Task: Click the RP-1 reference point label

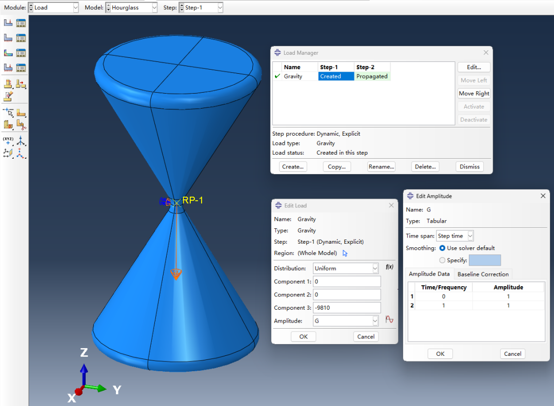Action: [x=192, y=200]
